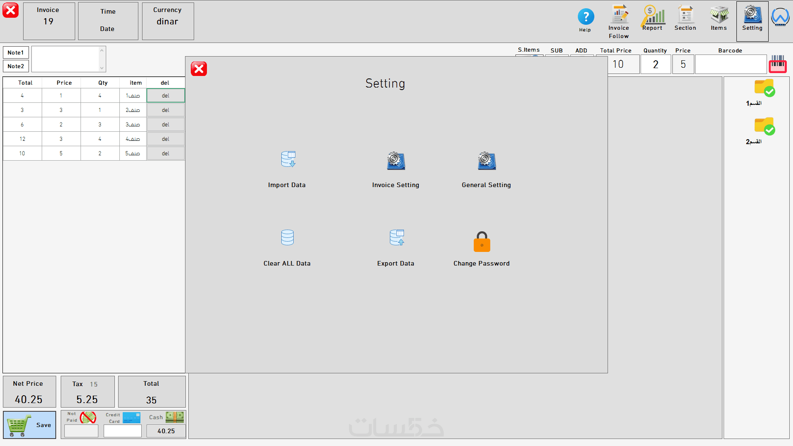Click Clear ALL Data database icon
This screenshot has width=793, height=446.
(287, 238)
